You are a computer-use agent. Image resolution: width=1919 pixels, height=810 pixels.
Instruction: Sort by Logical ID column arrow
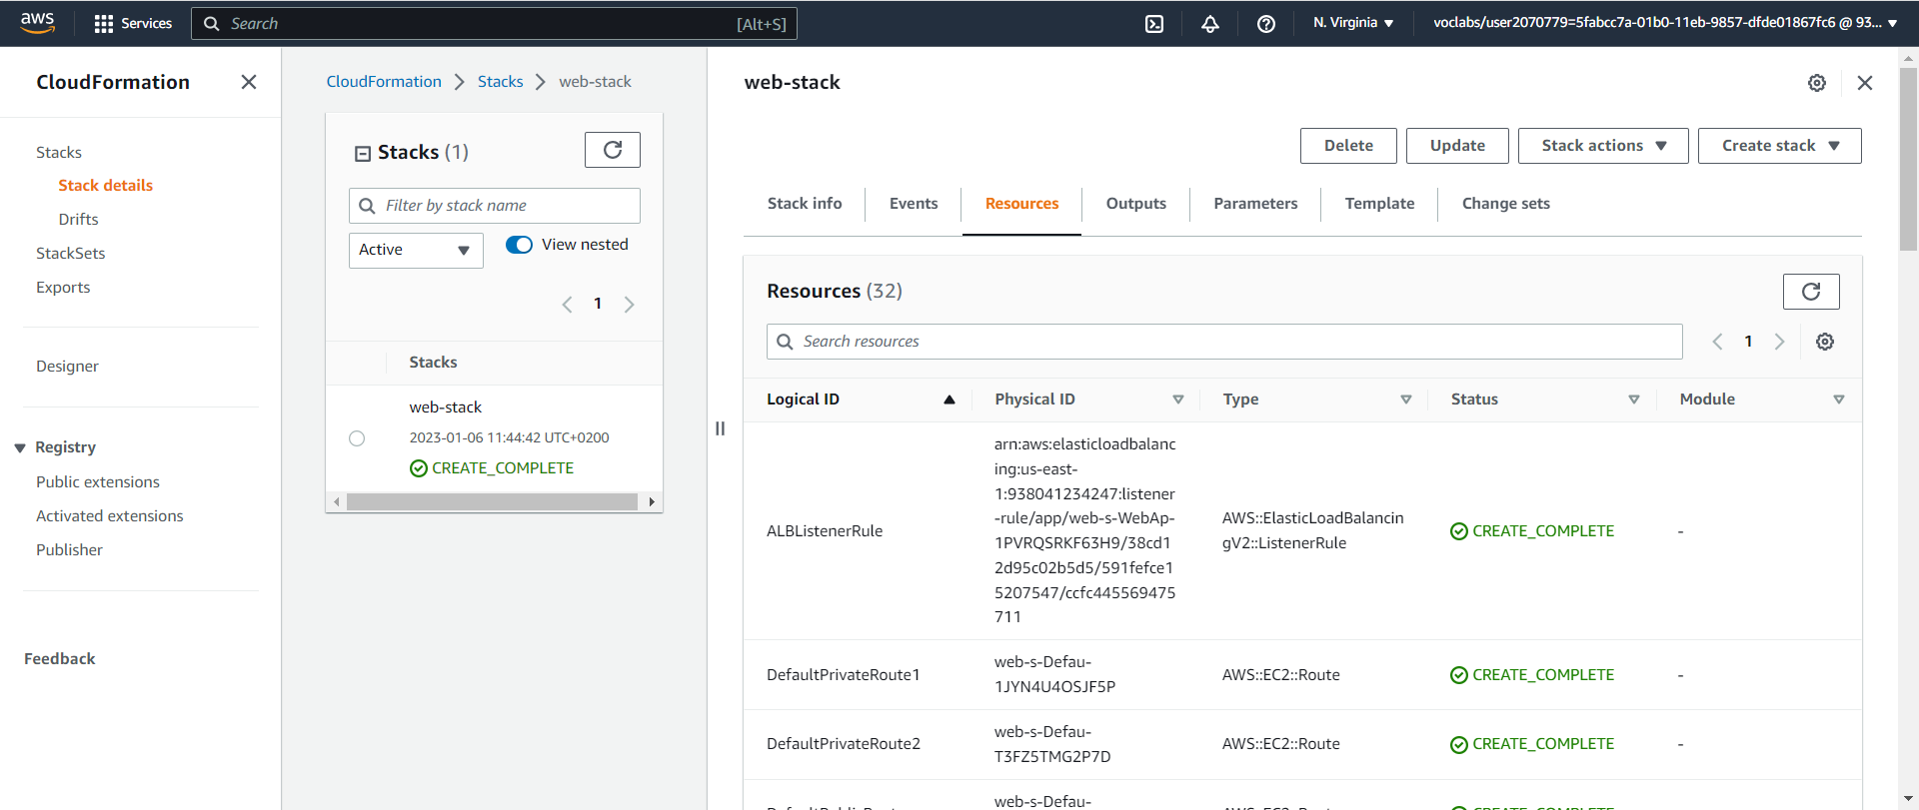(x=950, y=400)
